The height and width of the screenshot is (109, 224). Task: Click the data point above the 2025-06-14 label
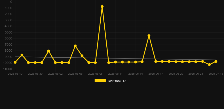[x=136, y=62]
